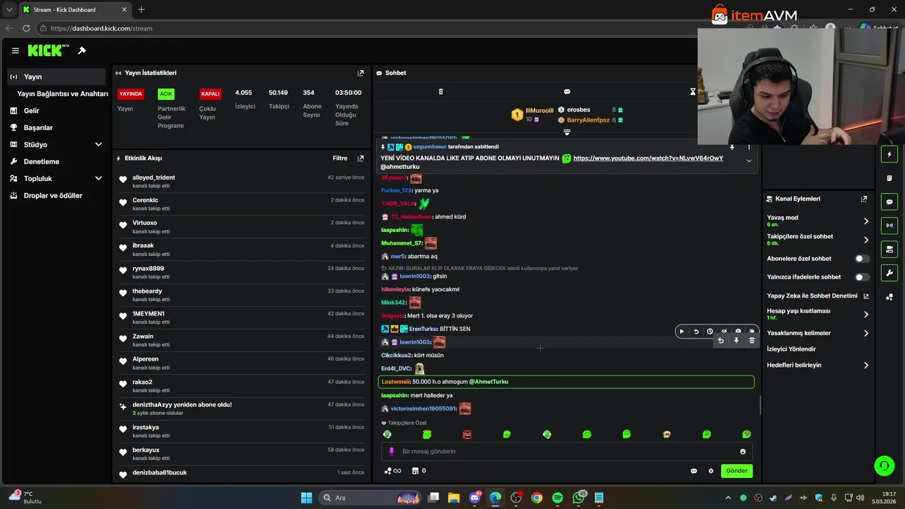The height and width of the screenshot is (509, 905).
Task: Click İzleyici Yönlendir
Action: (791, 349)
